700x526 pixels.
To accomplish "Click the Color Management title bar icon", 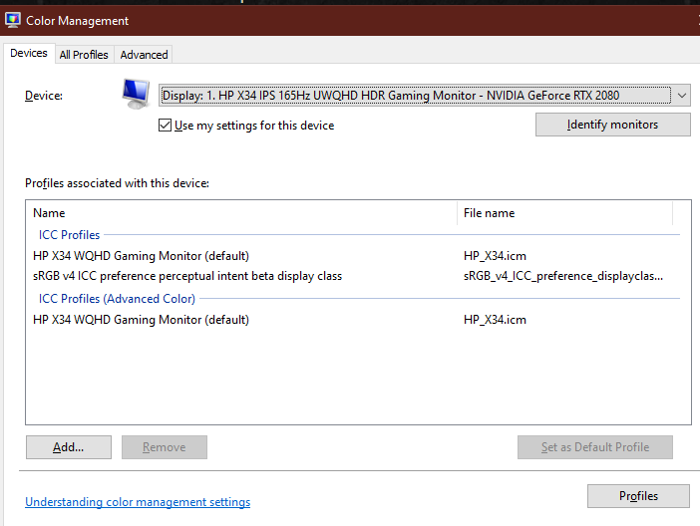I will tap(14, 20).
